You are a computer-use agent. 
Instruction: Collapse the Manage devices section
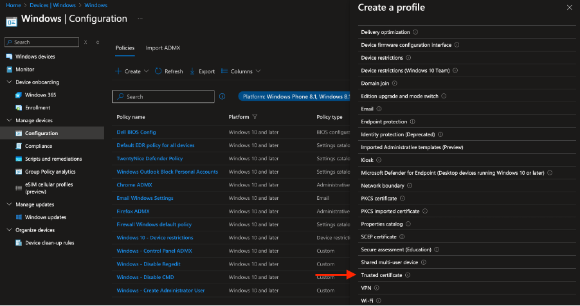[9, 120]
